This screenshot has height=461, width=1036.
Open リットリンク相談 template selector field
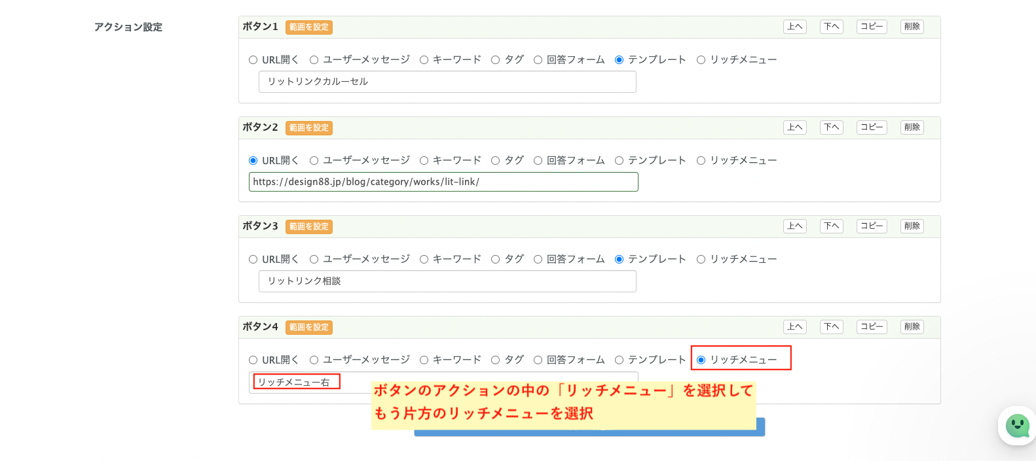tap(447, 281)
